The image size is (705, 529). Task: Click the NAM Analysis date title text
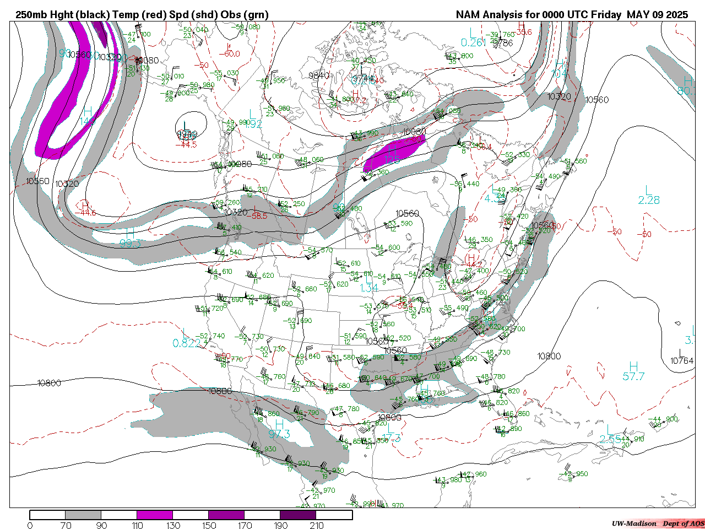(572, 15)
